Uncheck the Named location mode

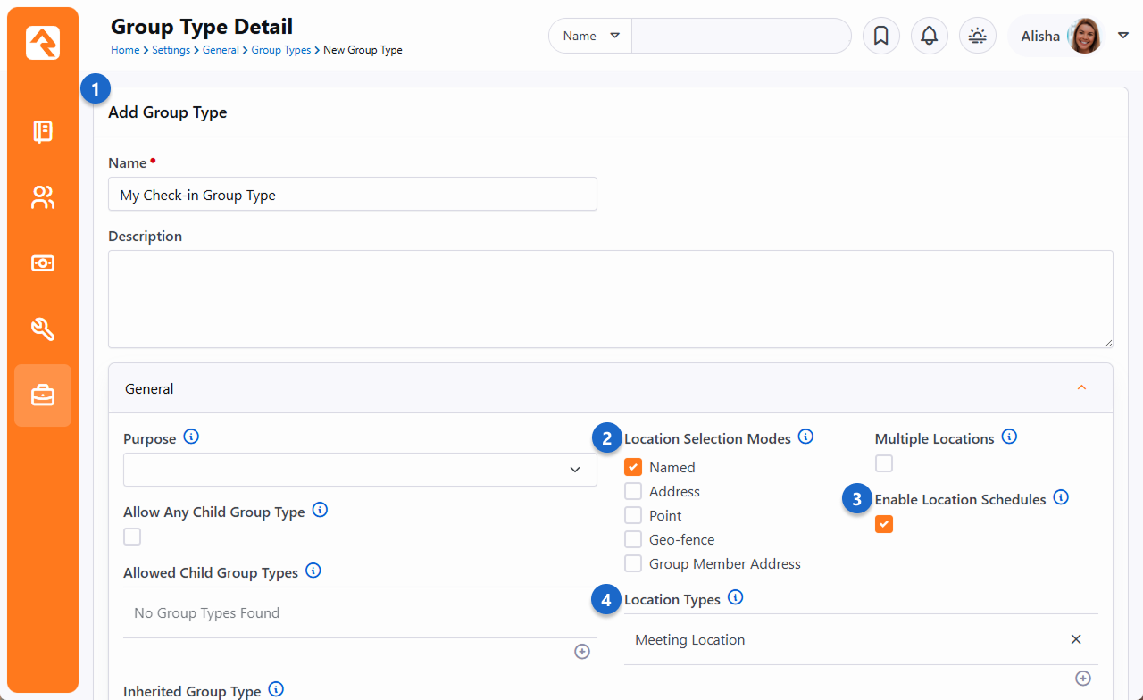633,467
